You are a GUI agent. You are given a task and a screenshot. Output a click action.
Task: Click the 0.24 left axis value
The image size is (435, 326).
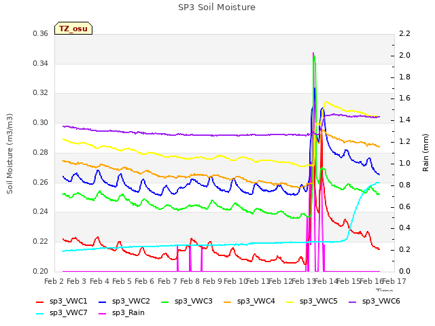click(x=41, y=211)
